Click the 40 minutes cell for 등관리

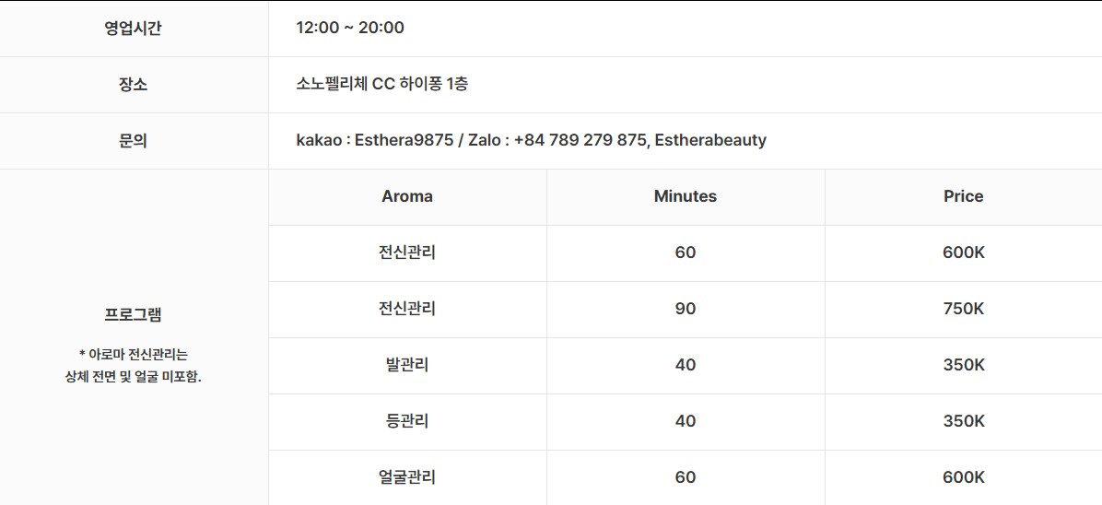pos(686,422)
